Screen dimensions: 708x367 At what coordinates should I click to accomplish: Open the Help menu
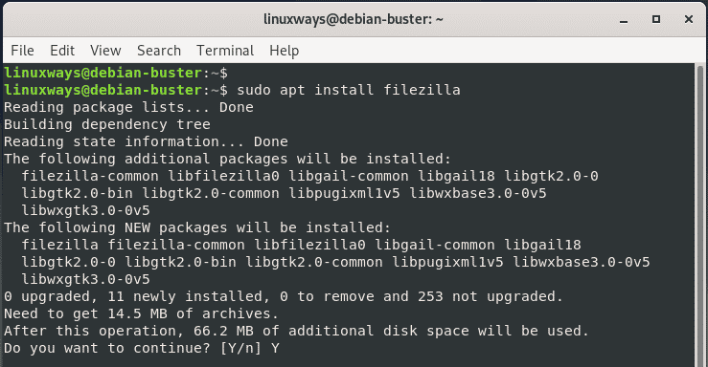coord(284,51)
